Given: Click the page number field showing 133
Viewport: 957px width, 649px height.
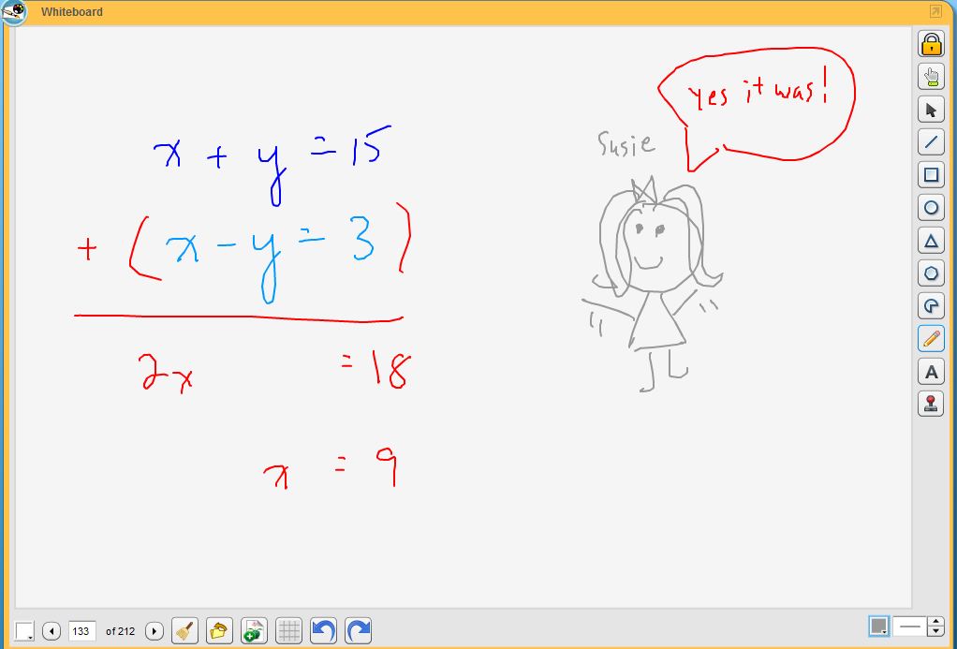Looking at the screenshot, I should tap(81, 629).
